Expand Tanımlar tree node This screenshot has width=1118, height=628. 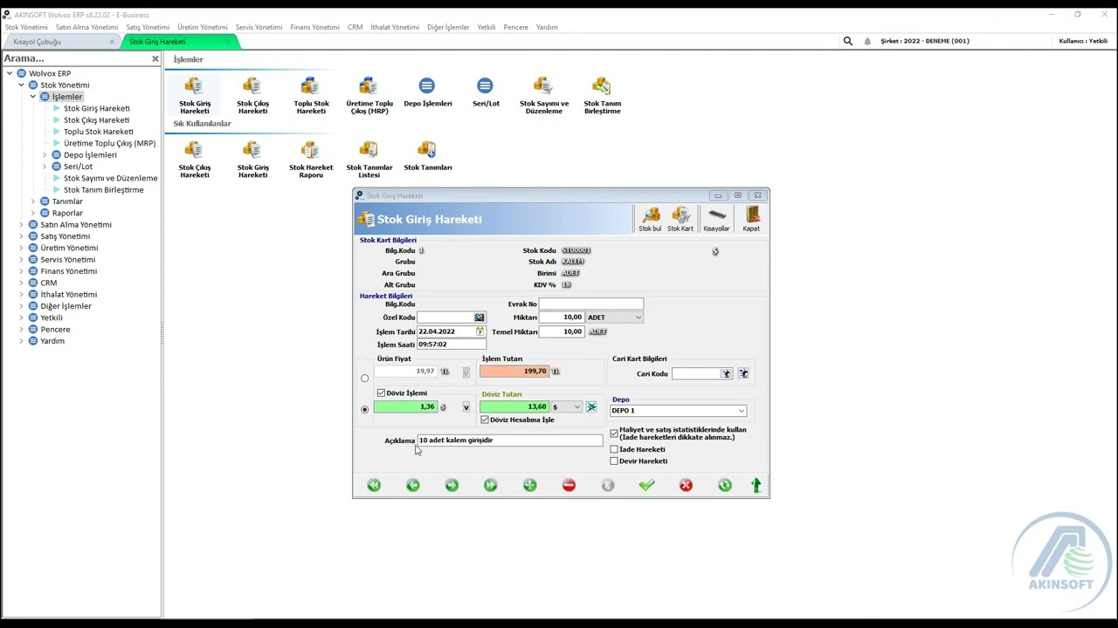tap(32, 201)
